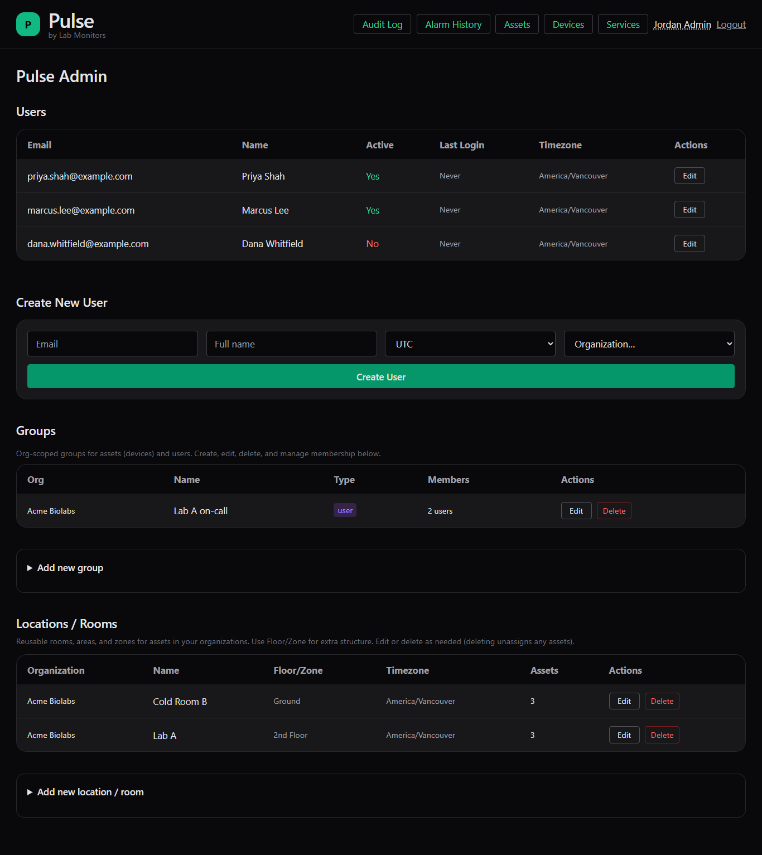Open the Services page
762x855 pixels.
[623, 25]
